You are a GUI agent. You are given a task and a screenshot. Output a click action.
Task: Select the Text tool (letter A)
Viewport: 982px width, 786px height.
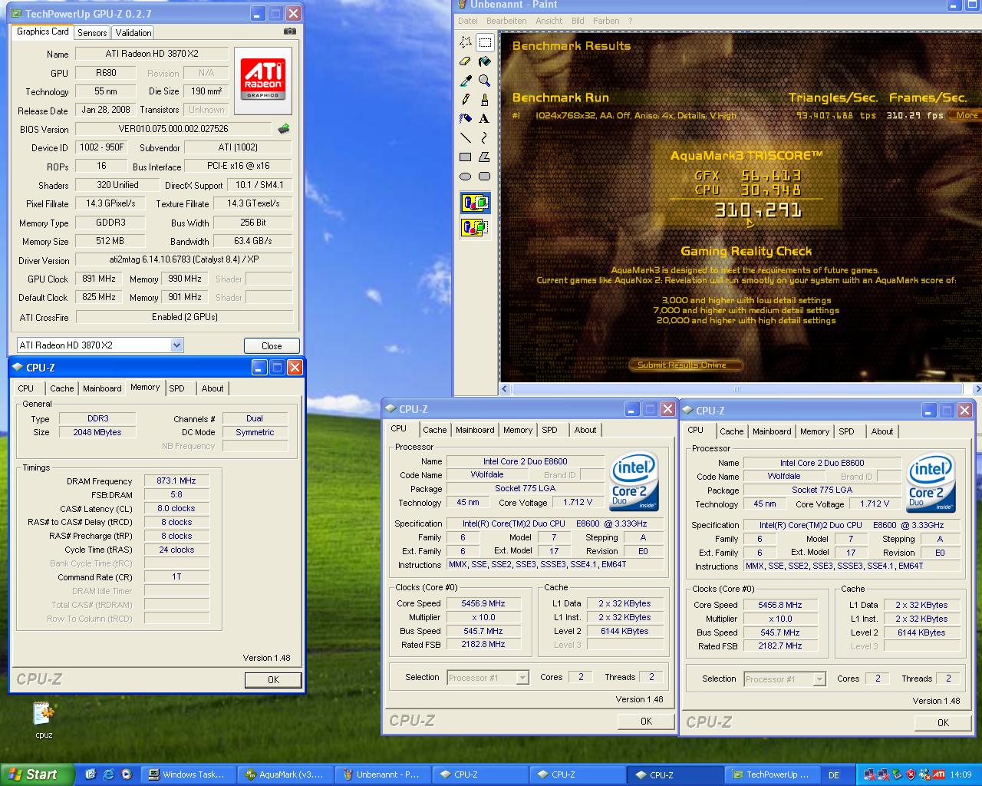(485, 119)
